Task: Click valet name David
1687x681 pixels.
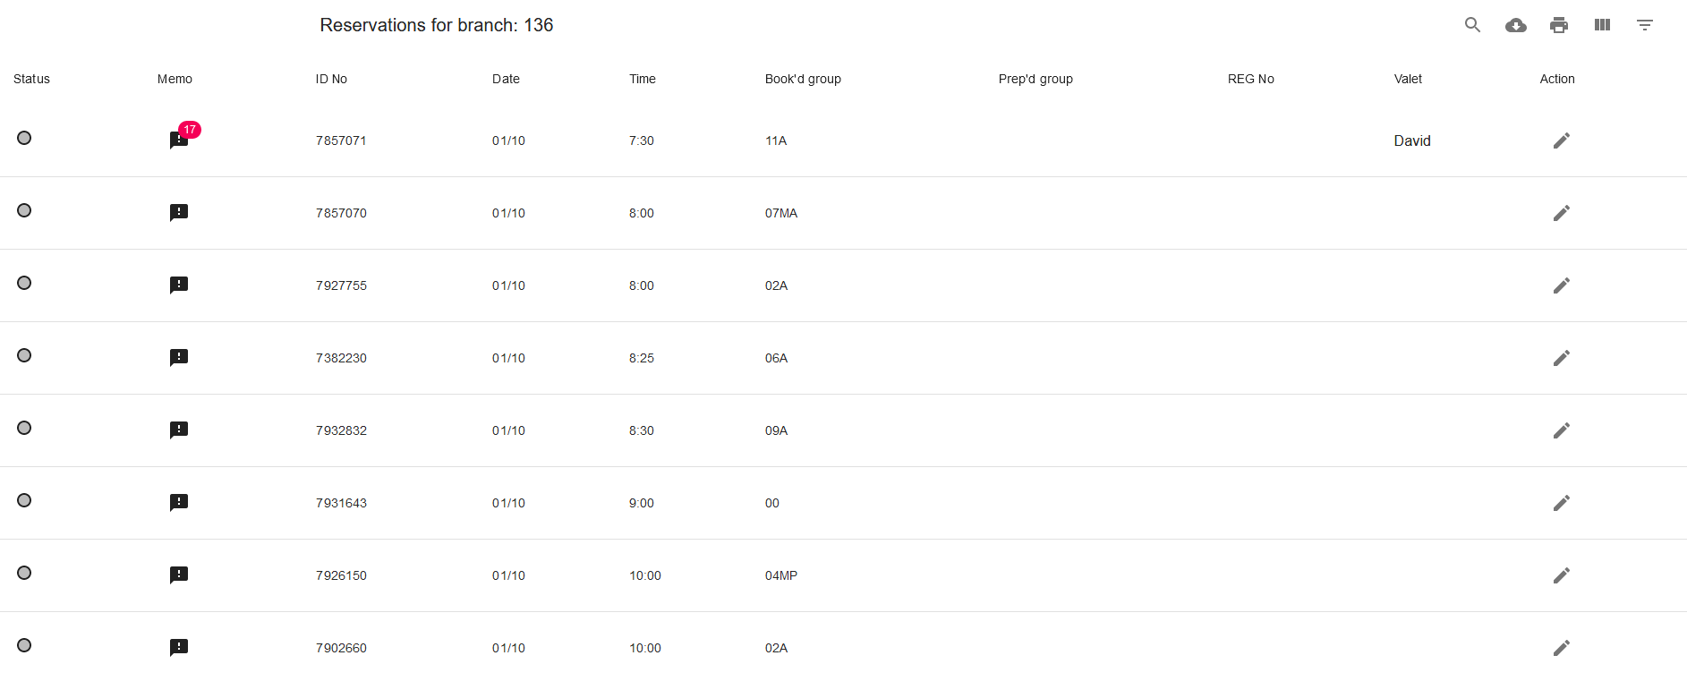Action: (1411, 140)
